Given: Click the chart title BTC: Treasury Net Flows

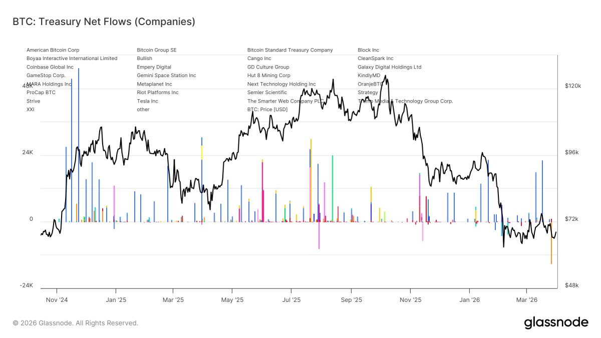Looking at the screenshot, I should pos(104,22).
